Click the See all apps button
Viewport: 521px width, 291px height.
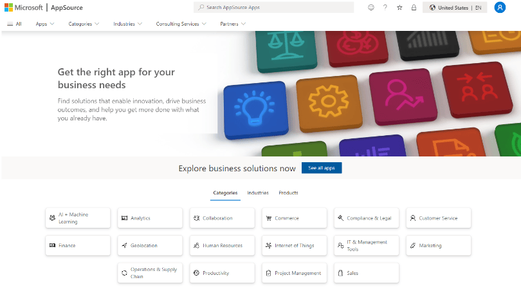[322, 168]
